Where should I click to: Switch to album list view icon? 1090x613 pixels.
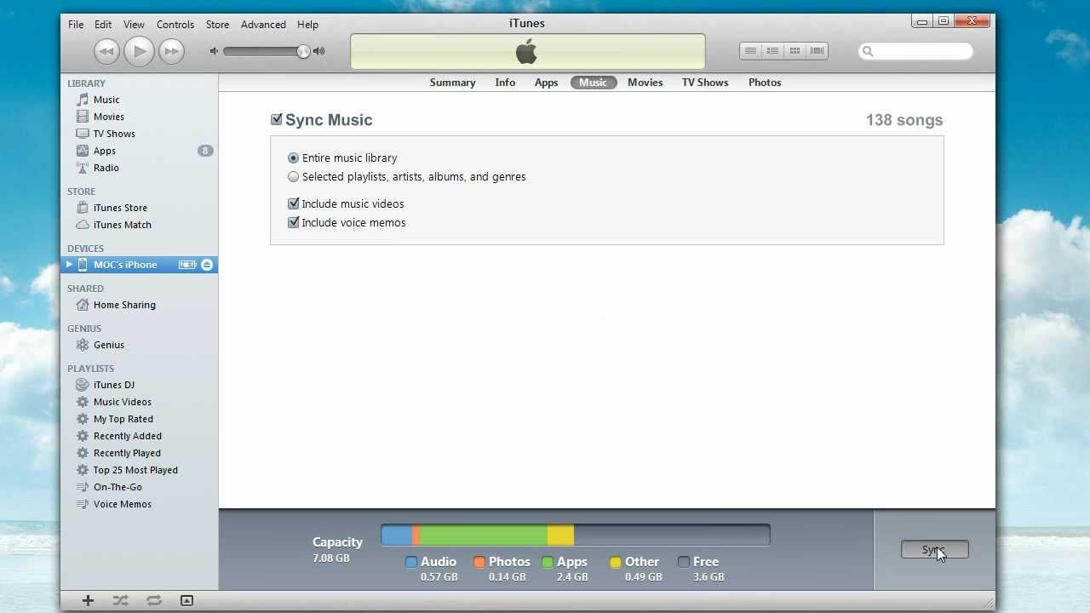[772, 51]
